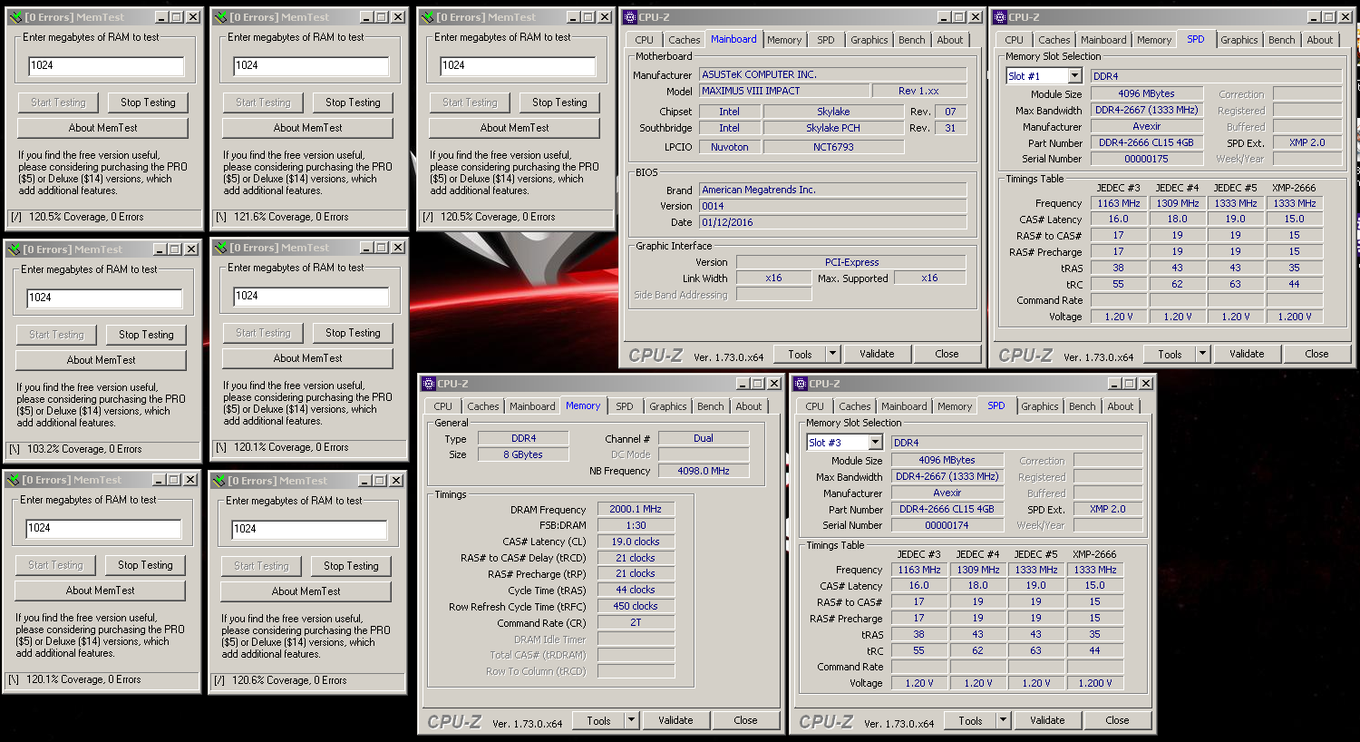
Task: Expand Tools arrow in CPU-Z Slot #3 window
Action: coord(1003,720)
